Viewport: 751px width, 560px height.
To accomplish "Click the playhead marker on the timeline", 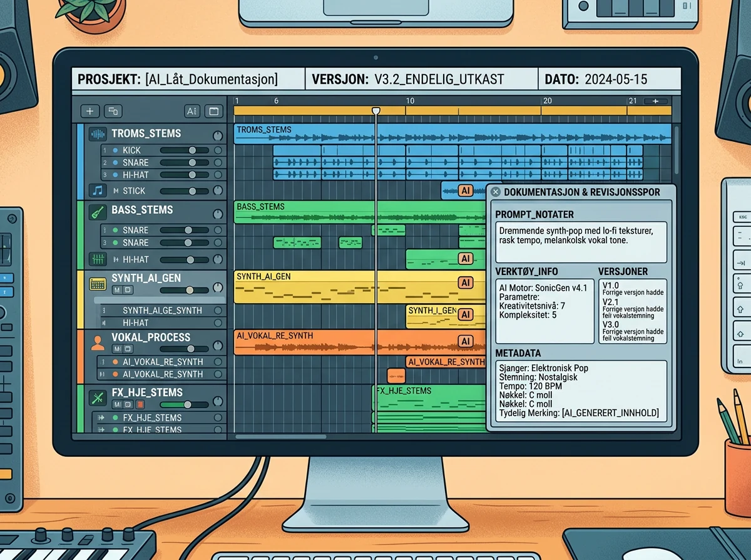I will tap(376, 111).
